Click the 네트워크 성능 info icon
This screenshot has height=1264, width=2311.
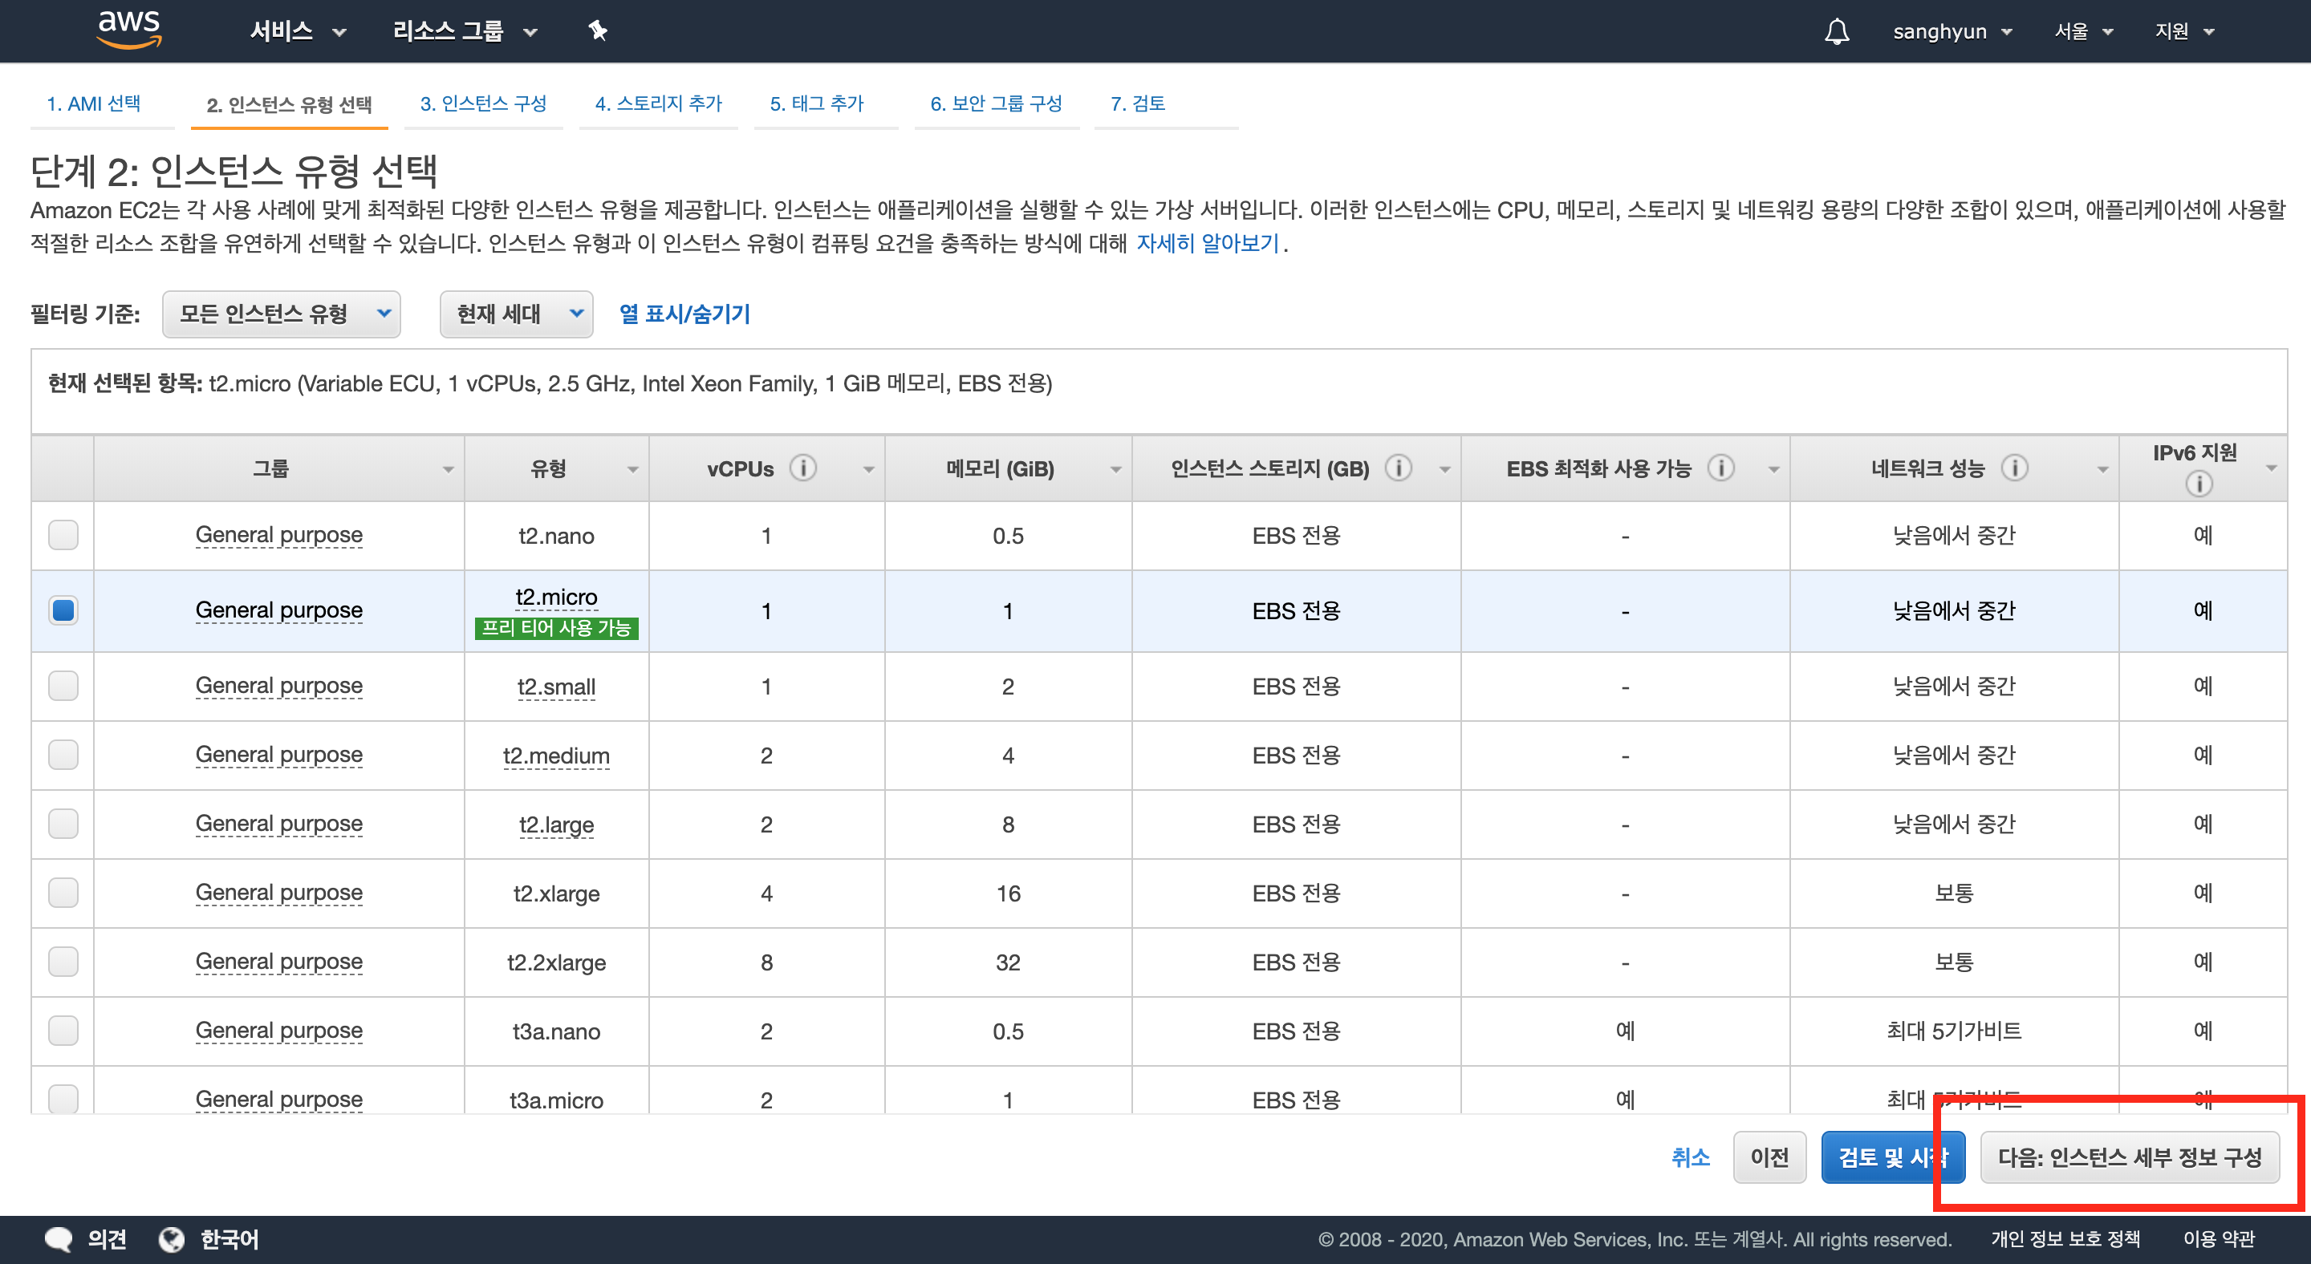[x=2014, y=468]
